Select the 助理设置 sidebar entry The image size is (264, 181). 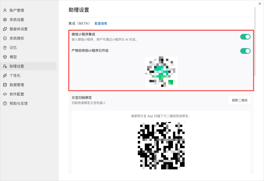click(28, 66)
